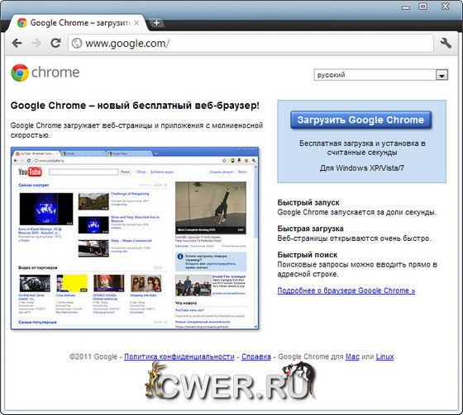Click the Chrome logo on the page

click(x=45, y=73)
